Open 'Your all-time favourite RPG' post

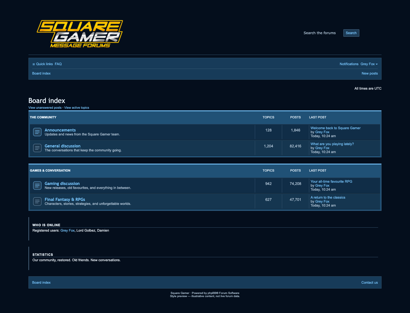[x=331, y=182]
